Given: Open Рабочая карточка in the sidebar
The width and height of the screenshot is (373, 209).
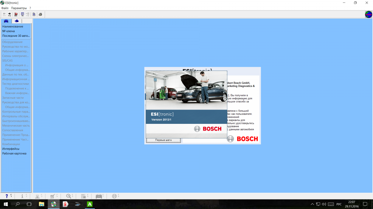Looking at the screenshot, I should coord(14,153).
